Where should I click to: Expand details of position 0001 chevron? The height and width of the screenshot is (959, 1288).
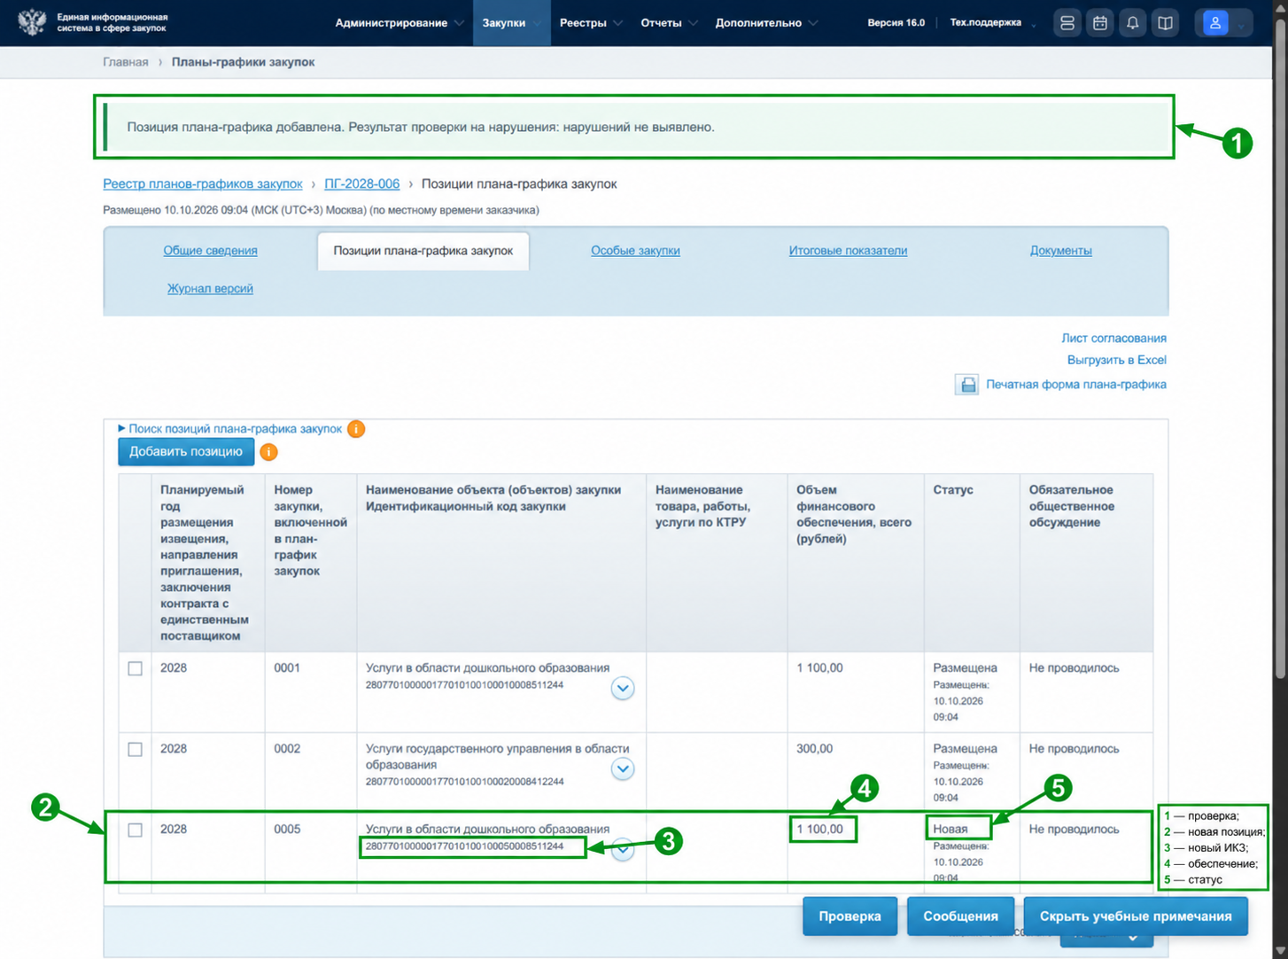point(623,688)
